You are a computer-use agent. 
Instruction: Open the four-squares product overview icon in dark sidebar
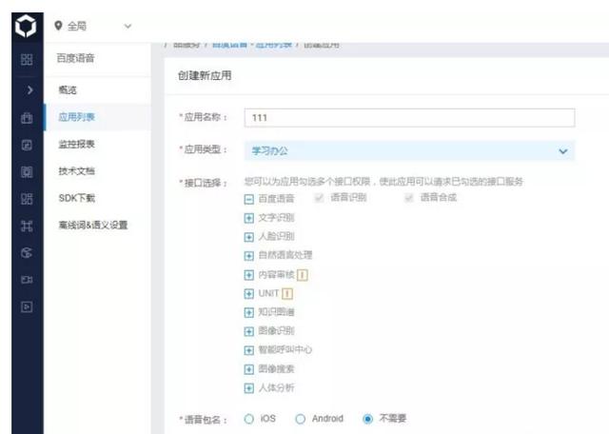pos(27,59)
